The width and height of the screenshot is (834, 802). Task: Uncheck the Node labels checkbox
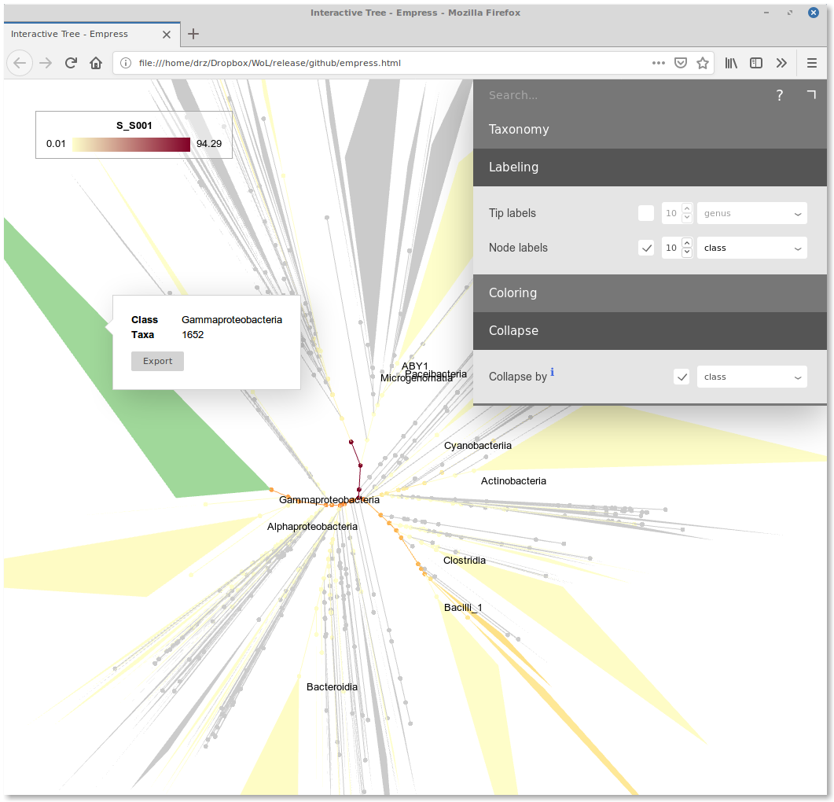645,248
